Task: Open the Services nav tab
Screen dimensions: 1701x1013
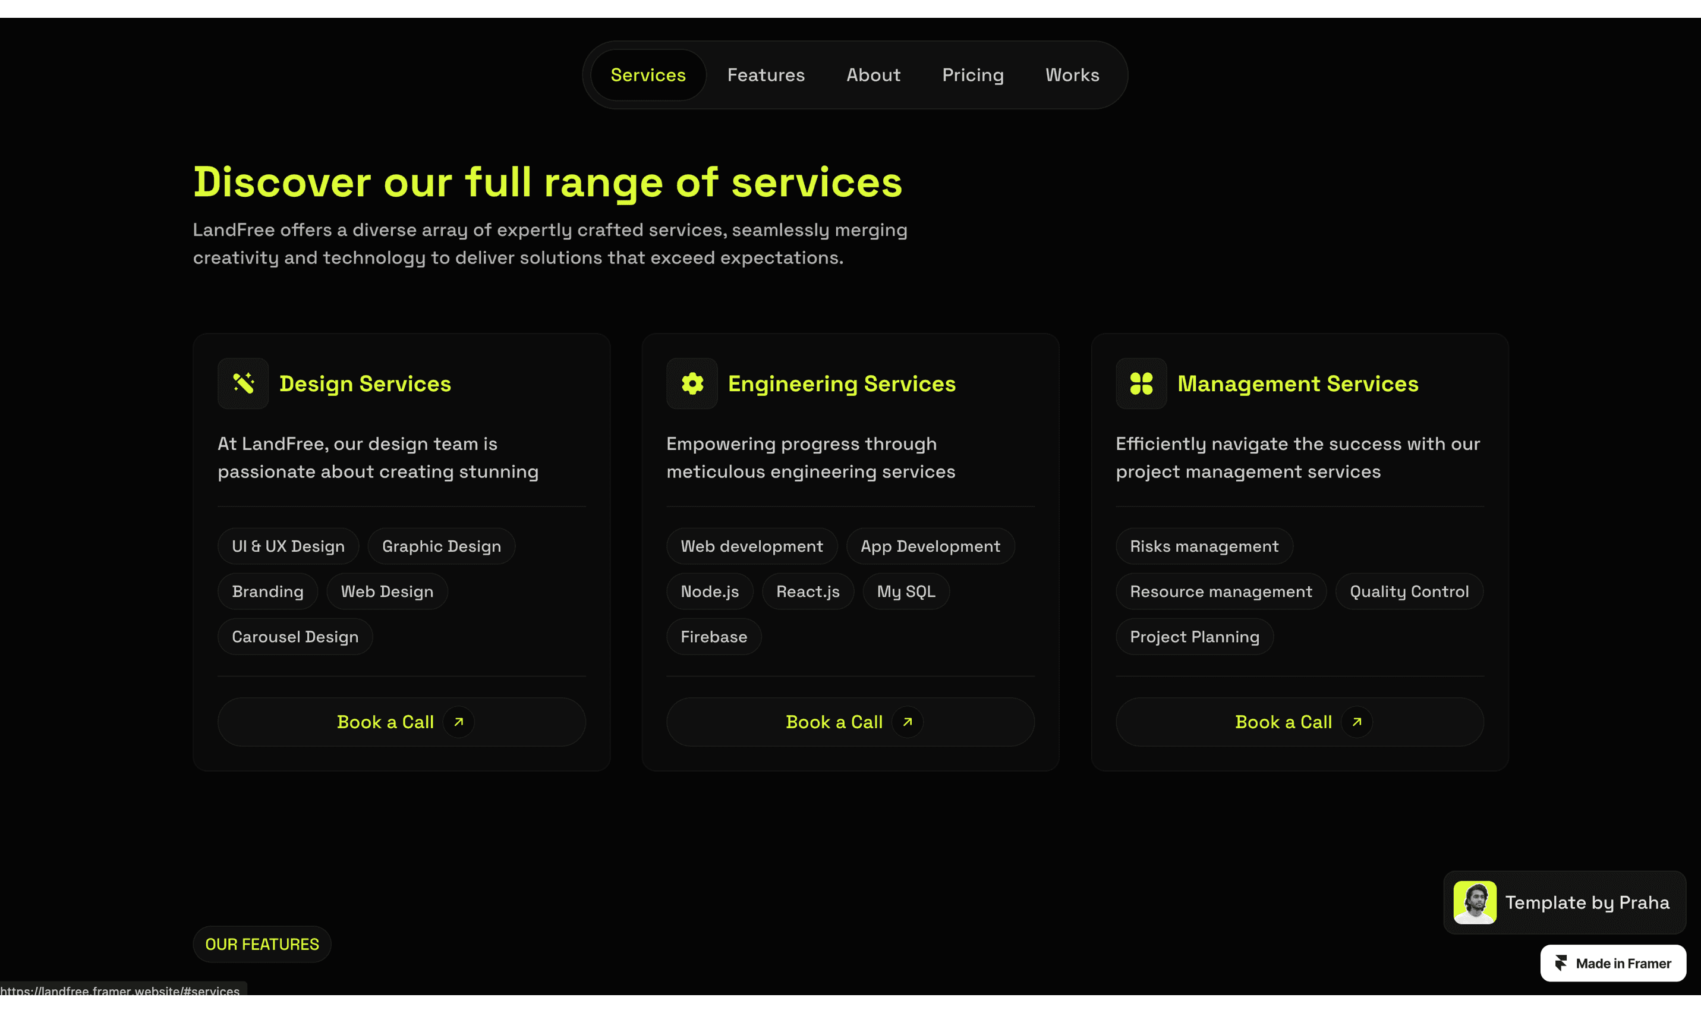Action: click(x=647, y=75)
